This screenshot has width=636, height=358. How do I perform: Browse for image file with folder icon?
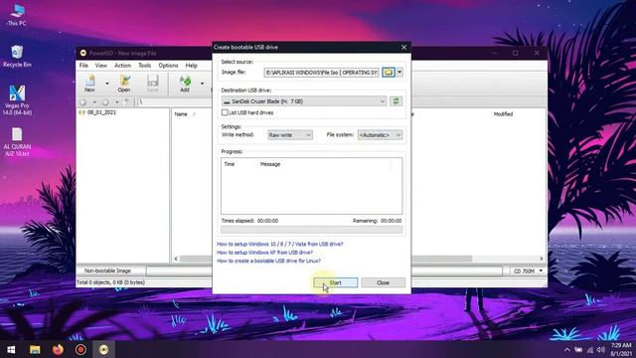(389, 73)
